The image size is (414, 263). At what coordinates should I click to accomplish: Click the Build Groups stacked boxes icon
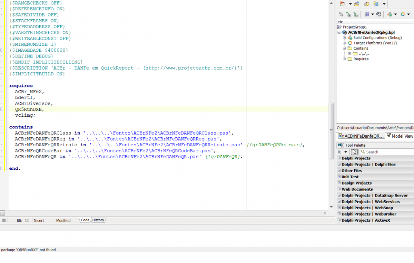(379, 14)
